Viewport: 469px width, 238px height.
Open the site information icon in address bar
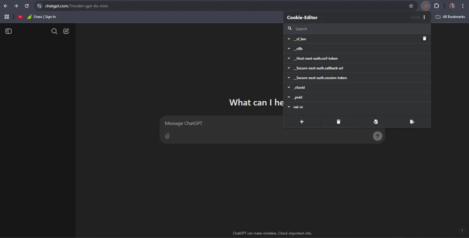40,6
